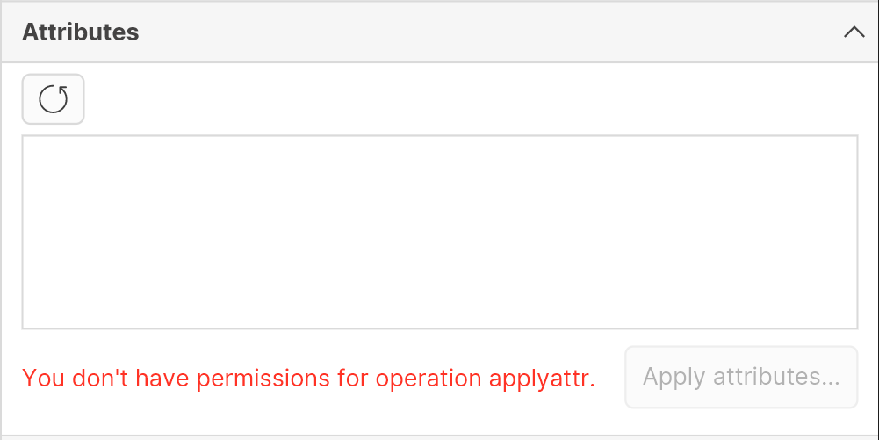Place cursor in the large attributes field
This screenshot has width=879, height=440.
pyautogui.click(x=439, y=232)
